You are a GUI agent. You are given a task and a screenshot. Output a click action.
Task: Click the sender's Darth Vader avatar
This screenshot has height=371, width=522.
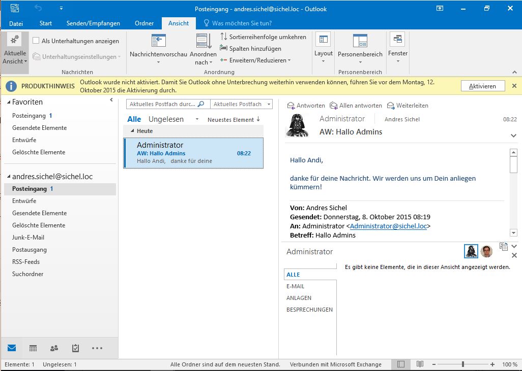pos(297,125)
